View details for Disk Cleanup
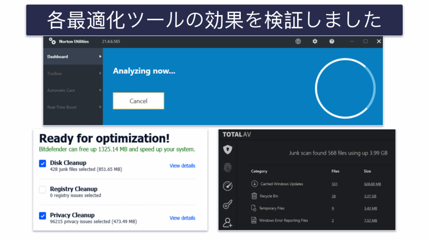Viewport: 429px width, 241px height. 182,166
